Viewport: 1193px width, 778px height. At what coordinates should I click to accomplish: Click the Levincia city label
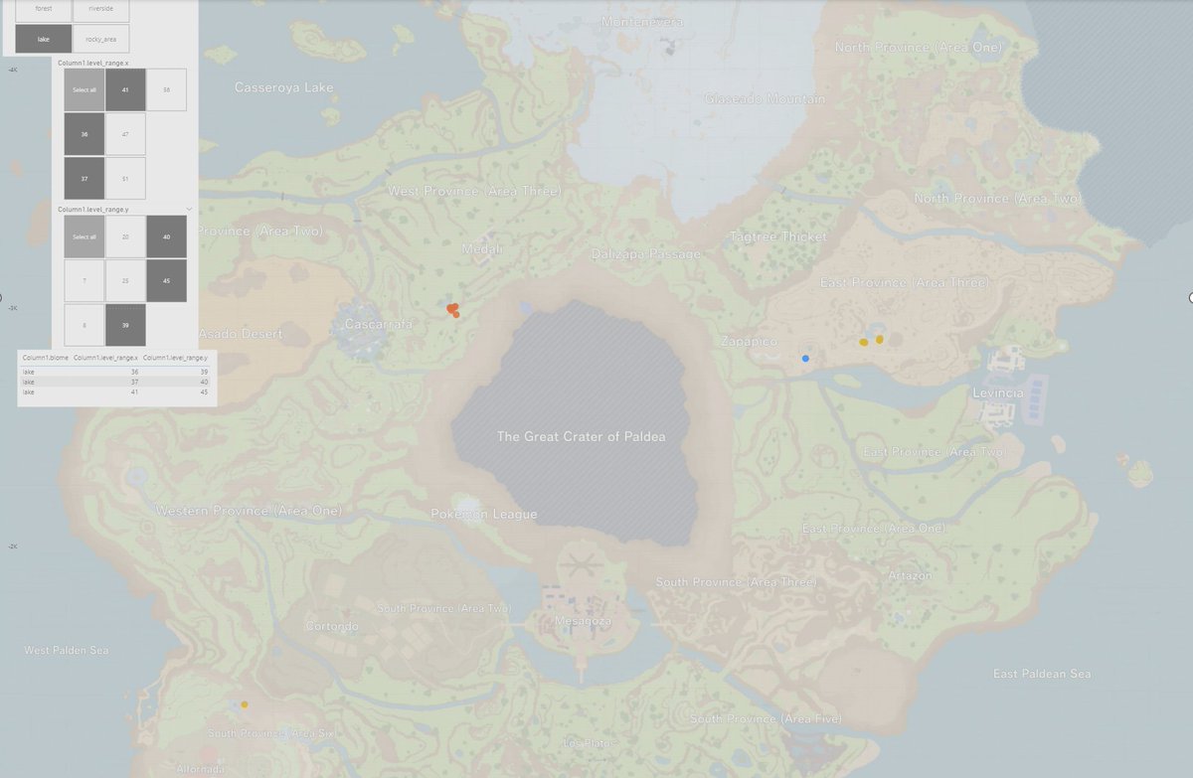coord(997,392)
